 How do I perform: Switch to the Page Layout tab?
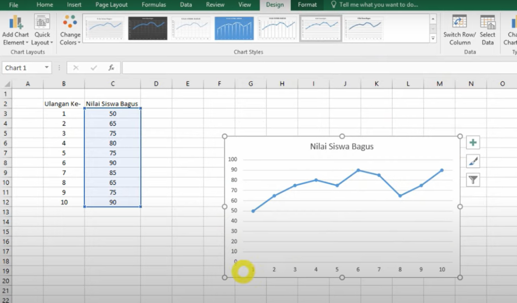click(112, 5)
